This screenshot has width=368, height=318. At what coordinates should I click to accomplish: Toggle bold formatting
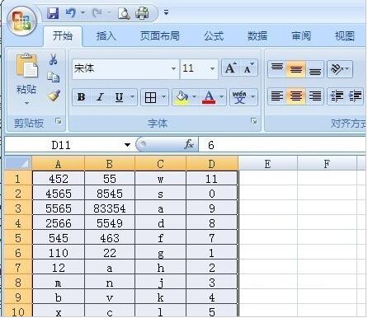81,97
